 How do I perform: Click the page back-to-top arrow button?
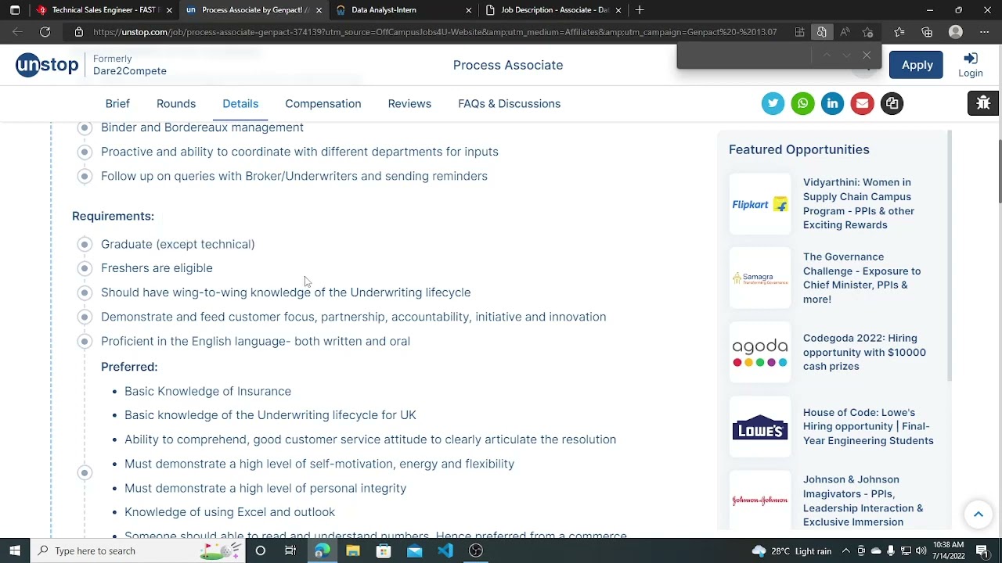click(978, 515)
